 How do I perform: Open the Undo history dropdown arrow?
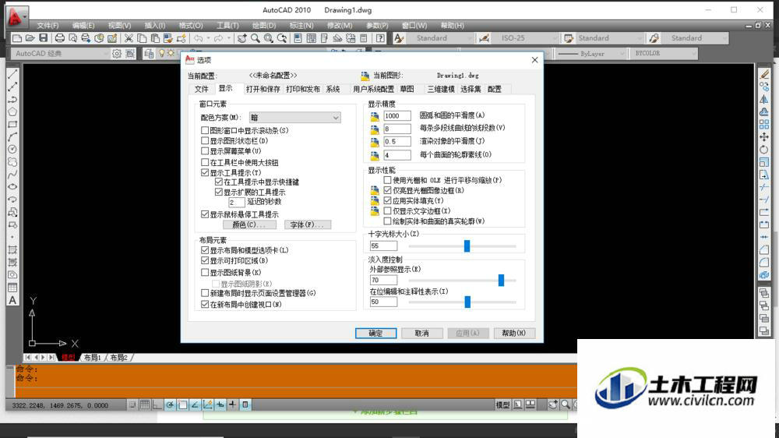pos(208,38)
